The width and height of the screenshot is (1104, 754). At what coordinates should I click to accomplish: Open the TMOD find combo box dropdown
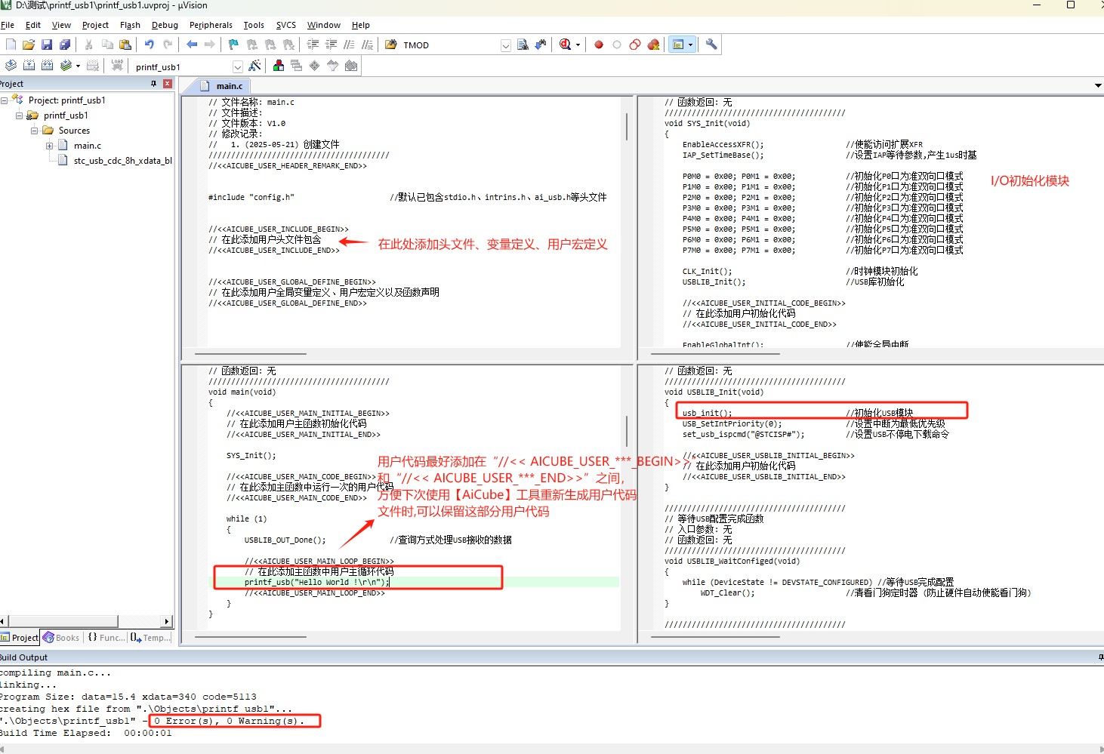[x=506, y=45]
